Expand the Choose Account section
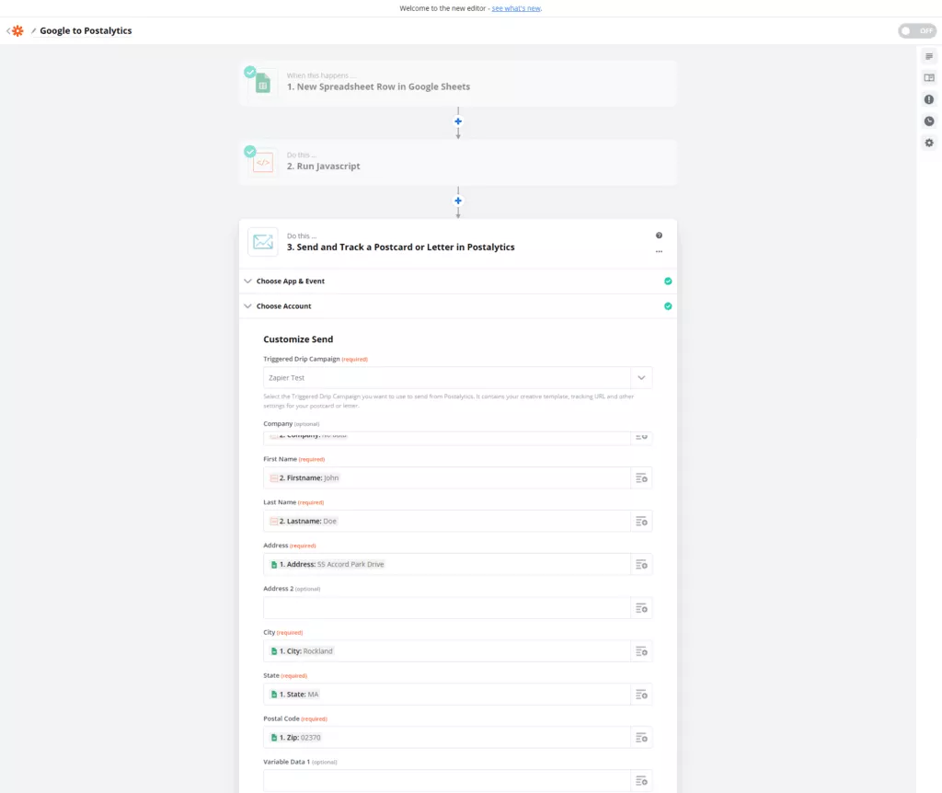The height and width of the screenshot is (793, 942). point(458,306)
